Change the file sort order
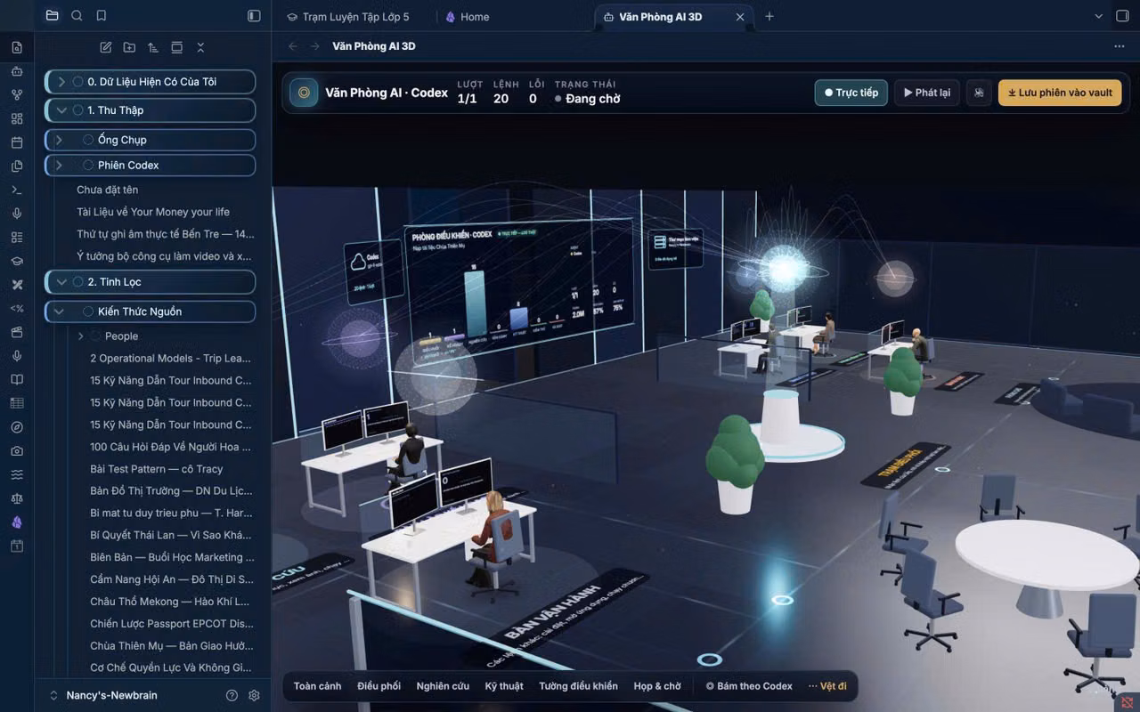 coord(153,47)
